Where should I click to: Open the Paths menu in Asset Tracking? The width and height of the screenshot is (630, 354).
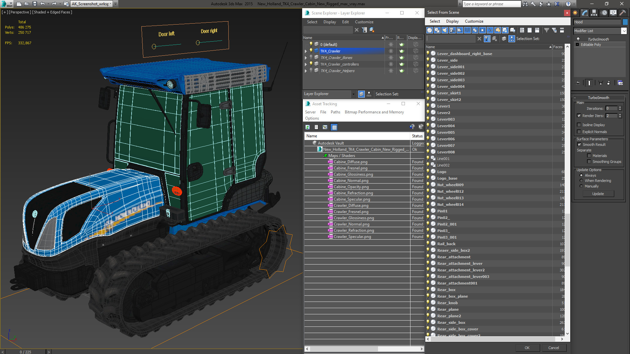point(335,112)
